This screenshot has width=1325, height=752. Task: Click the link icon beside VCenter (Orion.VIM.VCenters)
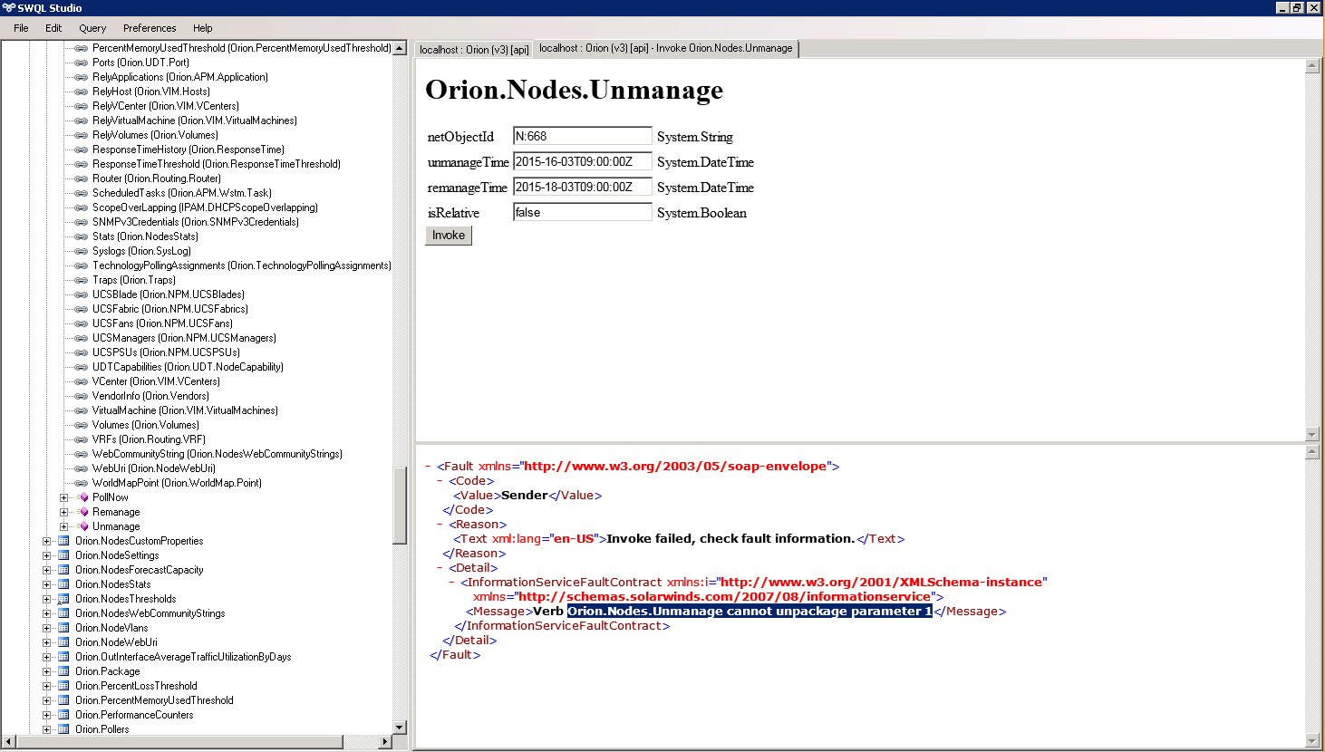pos(81,381)
